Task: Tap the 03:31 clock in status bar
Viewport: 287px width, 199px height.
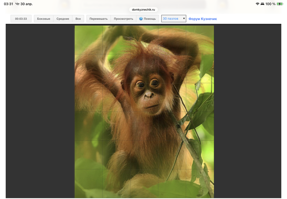Action: (9, 4)
